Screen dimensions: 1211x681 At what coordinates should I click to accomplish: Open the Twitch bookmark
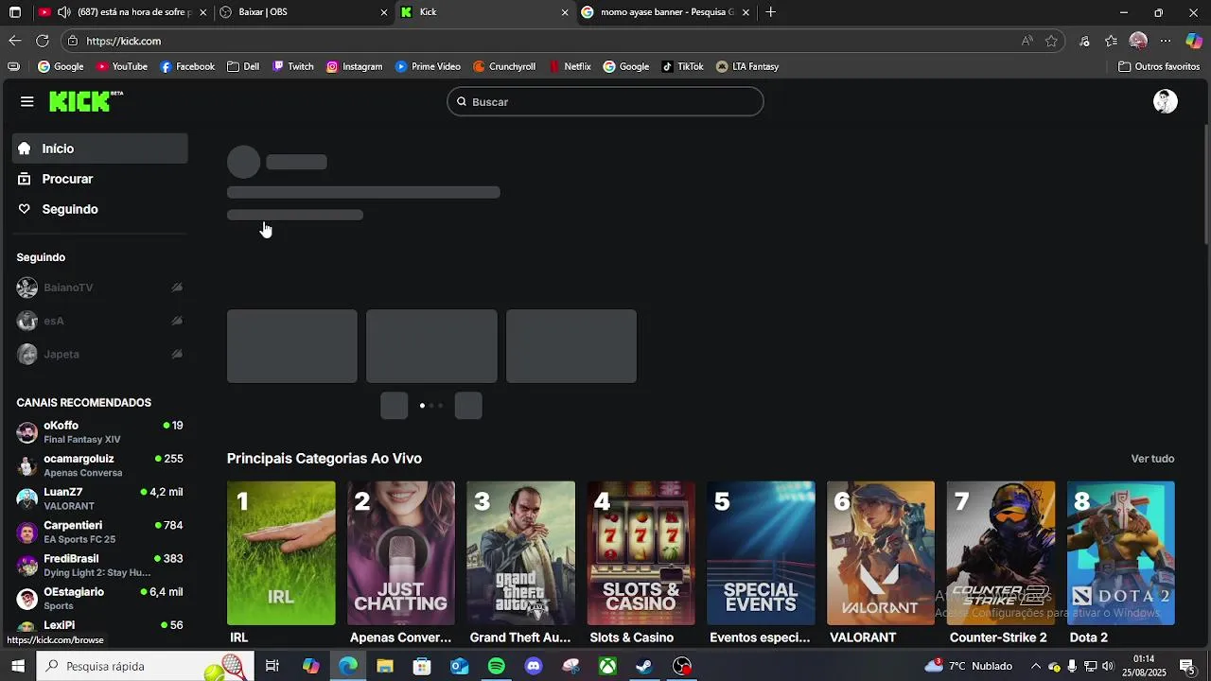pos(293,66)
